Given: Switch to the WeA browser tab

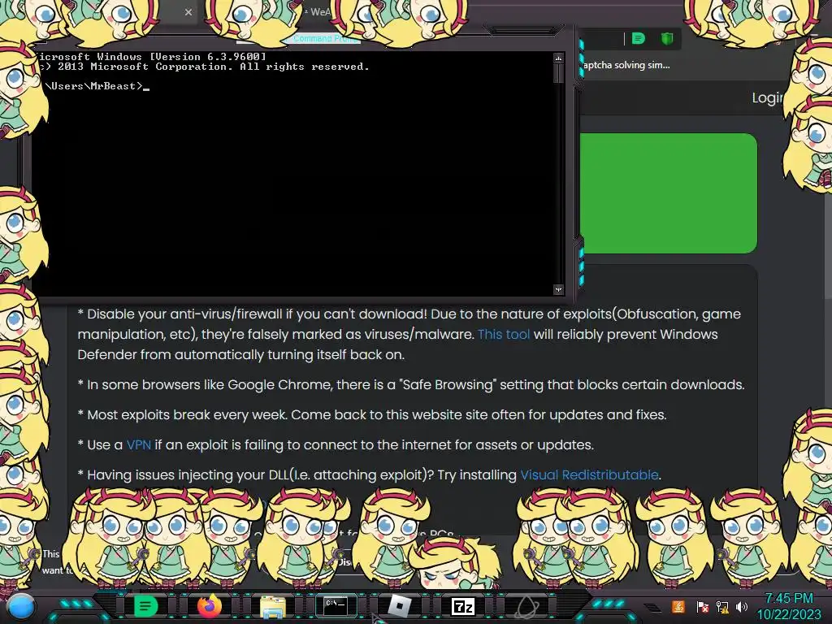Looking at the screenshot, I should pos(320,11).
